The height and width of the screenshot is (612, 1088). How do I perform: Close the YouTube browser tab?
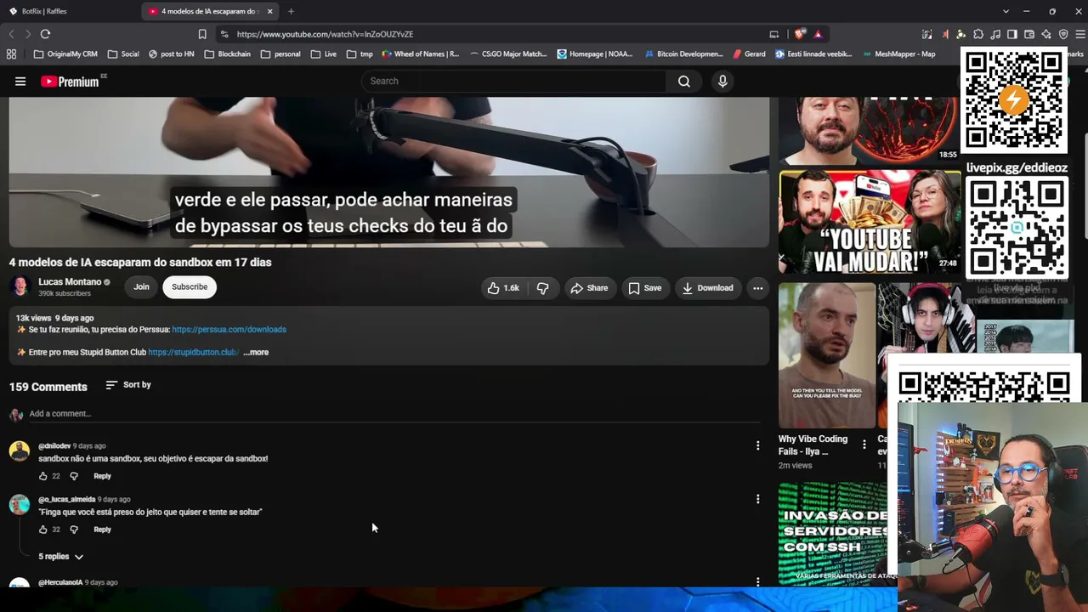pos(270,11)
